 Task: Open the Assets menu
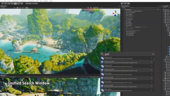coord(9,1)
